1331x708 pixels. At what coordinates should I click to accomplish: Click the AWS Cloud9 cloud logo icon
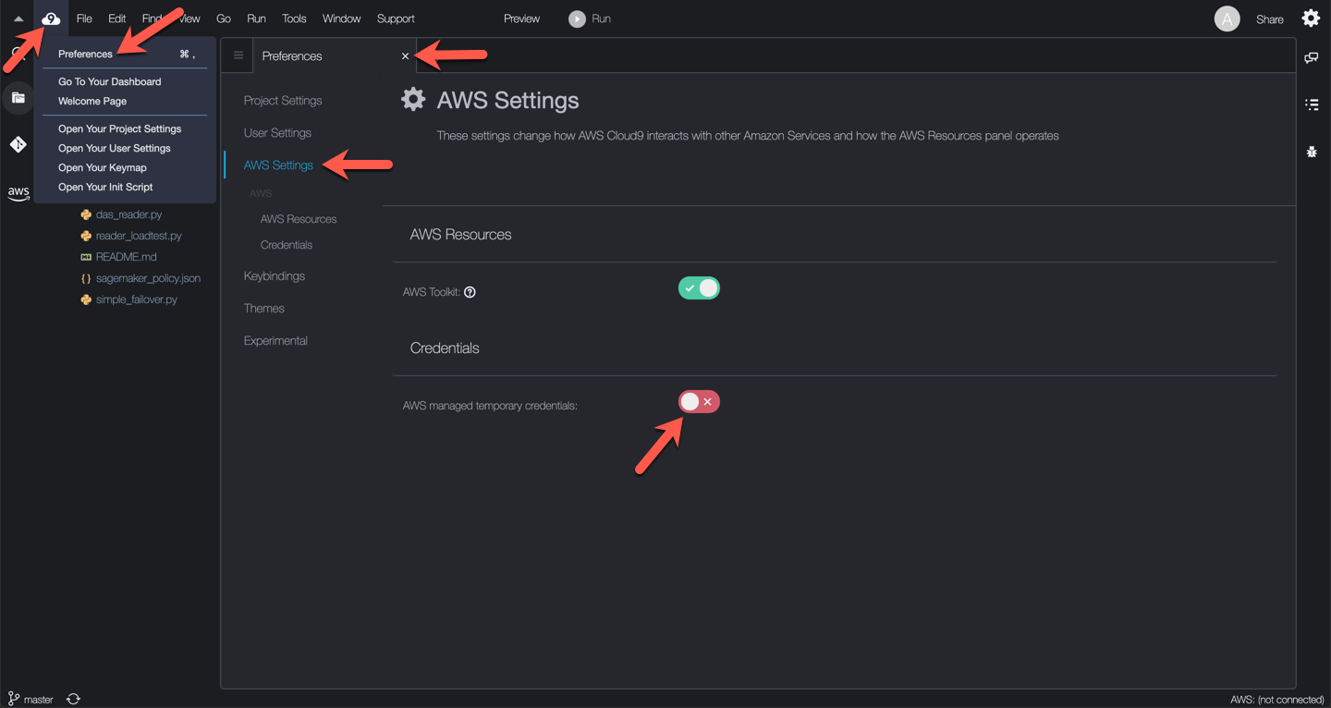pos(51,18)
